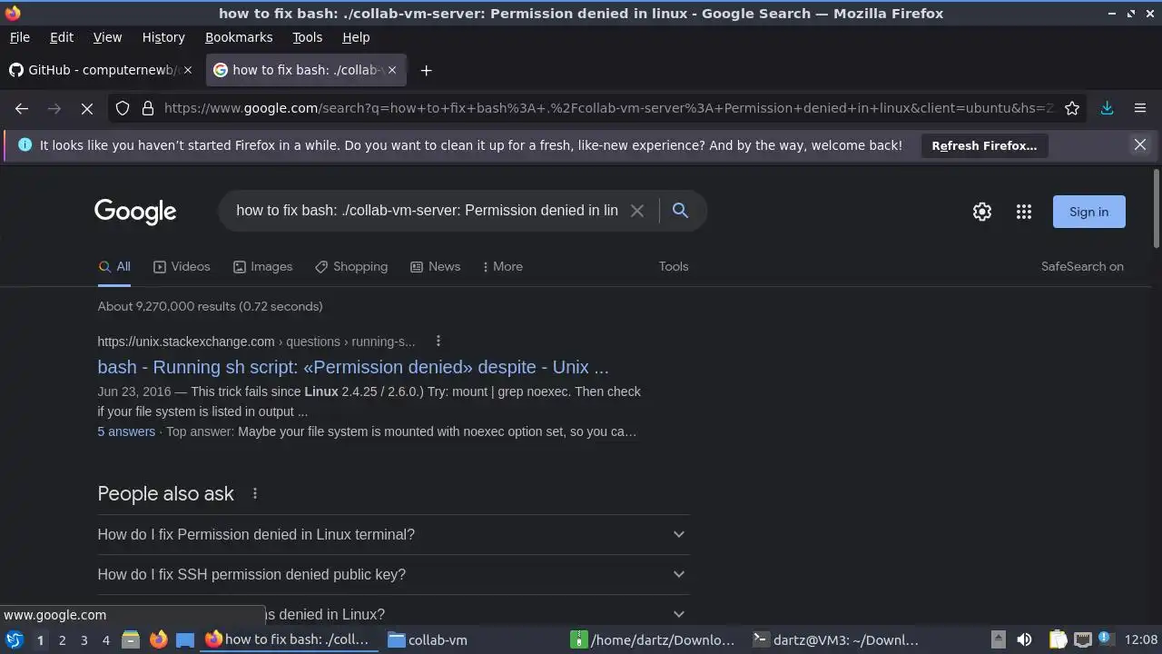The width and height of the screenshot is (1162, 654).
Task: Click the Forward navigation arrow
Action: [54, 108]
